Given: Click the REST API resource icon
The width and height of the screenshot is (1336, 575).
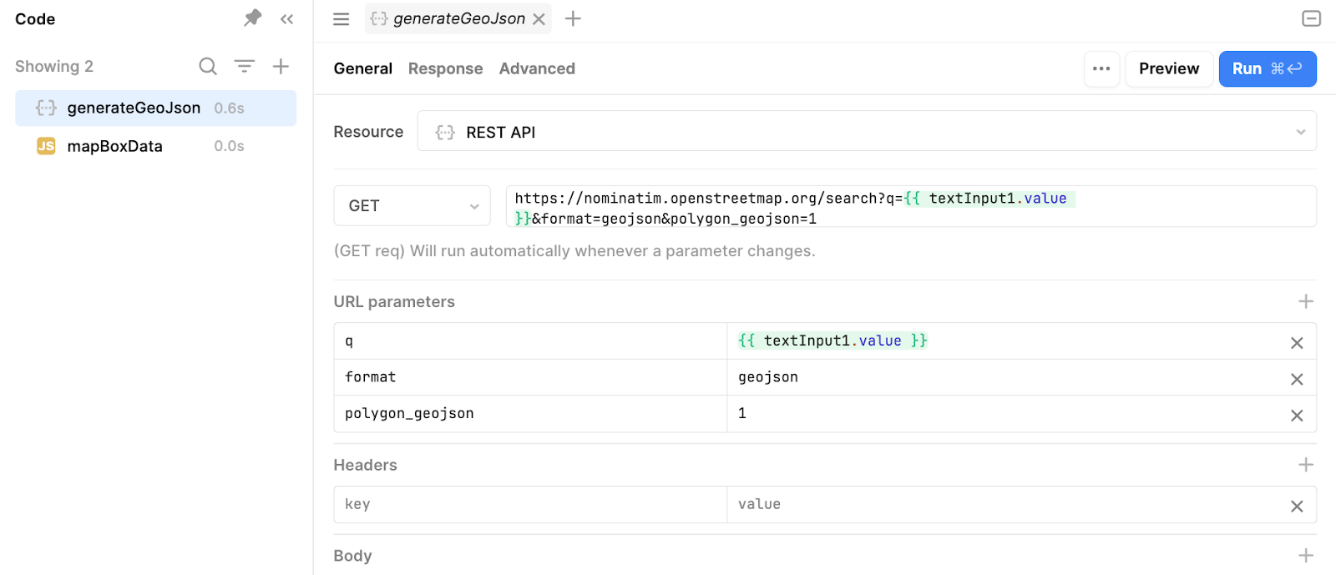Looking at the screenshot, I should pyautogui.click(x=445, y=132).
